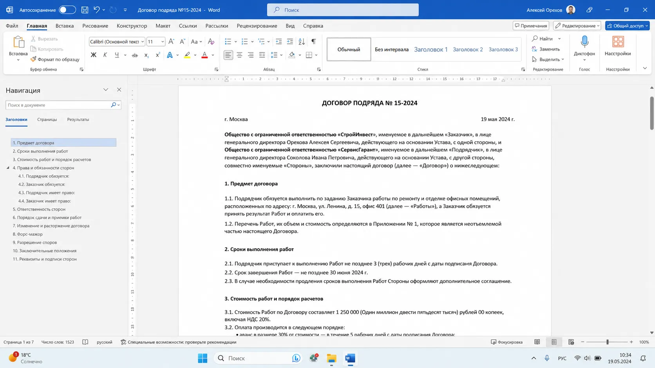The width and height of the screenshot is (655, 368).
Task: Collapse the '4. Права и обязанности сторон' tree node
Action: 8,168
